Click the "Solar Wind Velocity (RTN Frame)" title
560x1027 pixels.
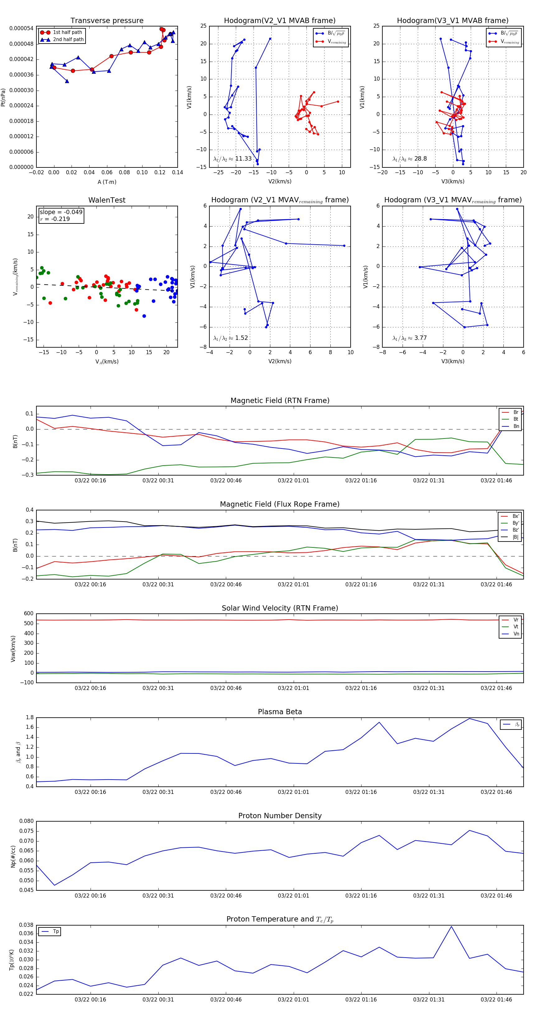(280, 608)
